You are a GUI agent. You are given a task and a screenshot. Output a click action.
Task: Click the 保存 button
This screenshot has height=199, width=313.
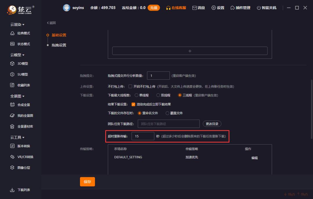pos(87,182)
